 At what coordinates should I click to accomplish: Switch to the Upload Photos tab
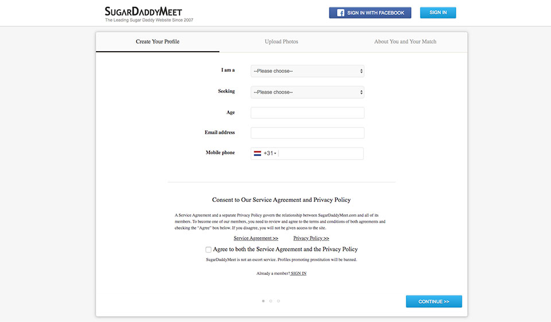tap(281, 42)
